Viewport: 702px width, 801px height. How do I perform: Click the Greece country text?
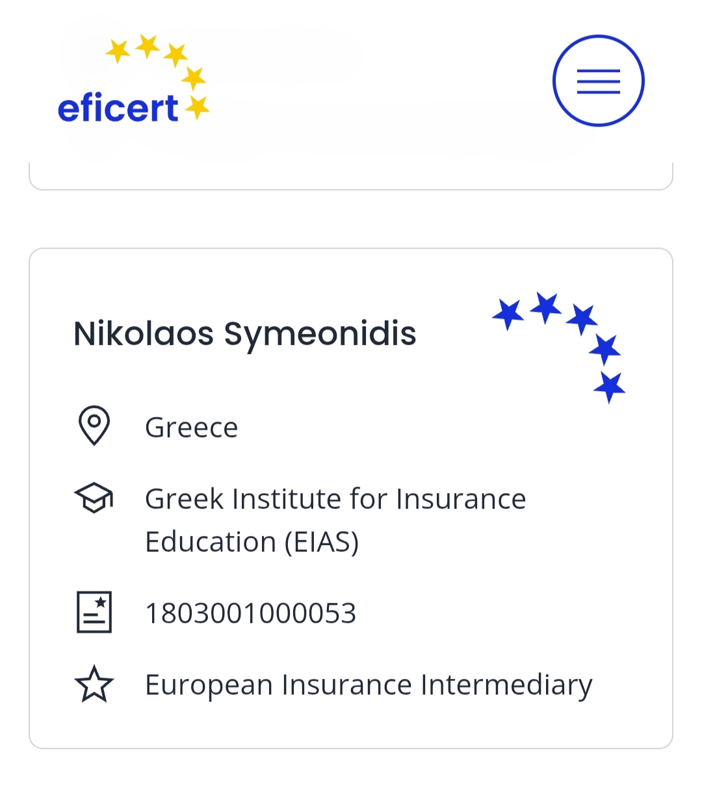tap(192, 427)
